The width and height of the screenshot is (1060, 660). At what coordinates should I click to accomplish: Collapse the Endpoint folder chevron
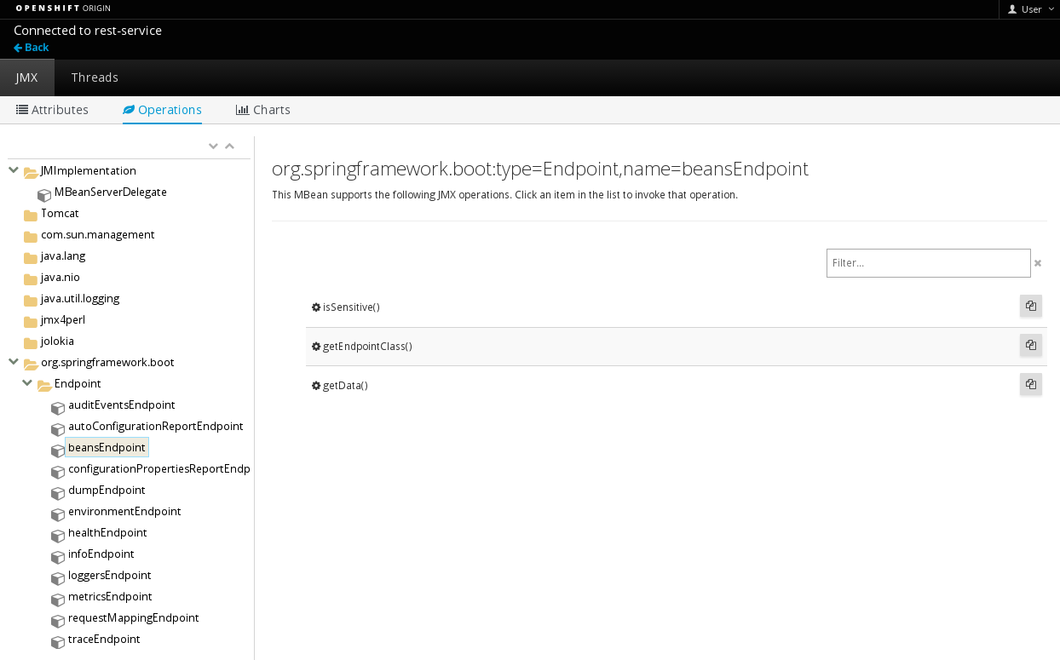point(27,383)
